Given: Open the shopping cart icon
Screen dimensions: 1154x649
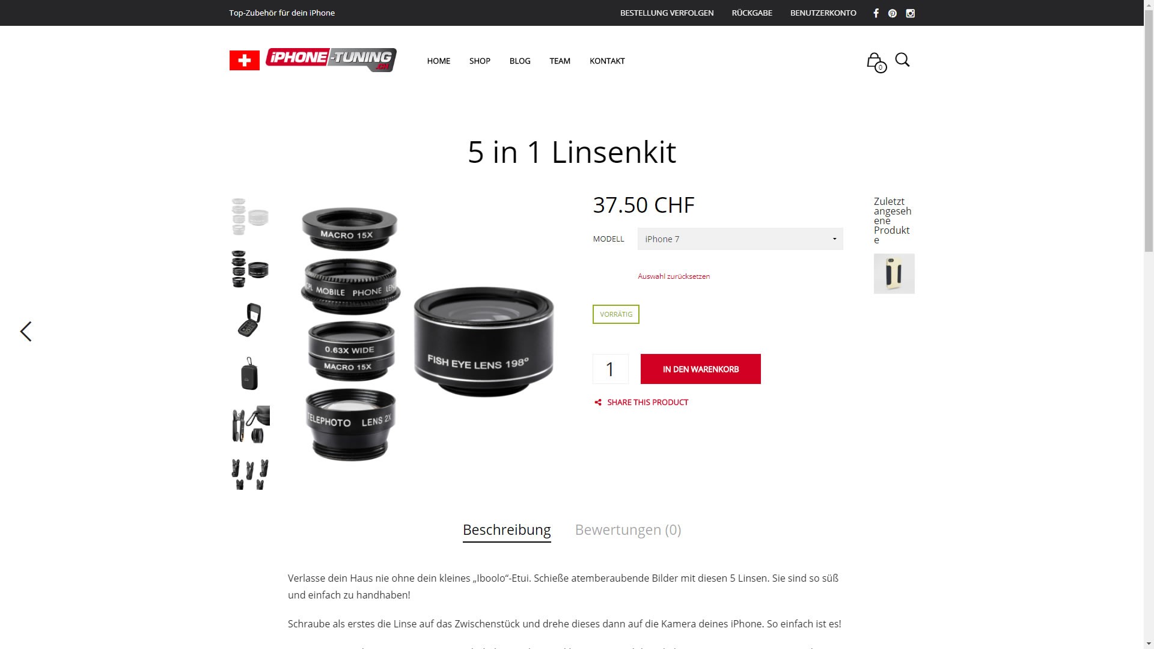Looking at the screenshot, I should [876, 62].
